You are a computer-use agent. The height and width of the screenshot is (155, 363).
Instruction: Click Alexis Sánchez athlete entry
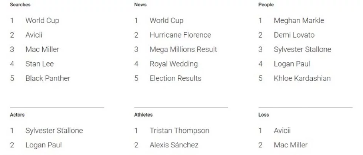coord(174,145)
